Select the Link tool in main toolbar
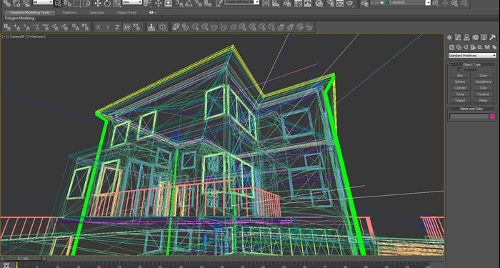 tap(6, 3)
